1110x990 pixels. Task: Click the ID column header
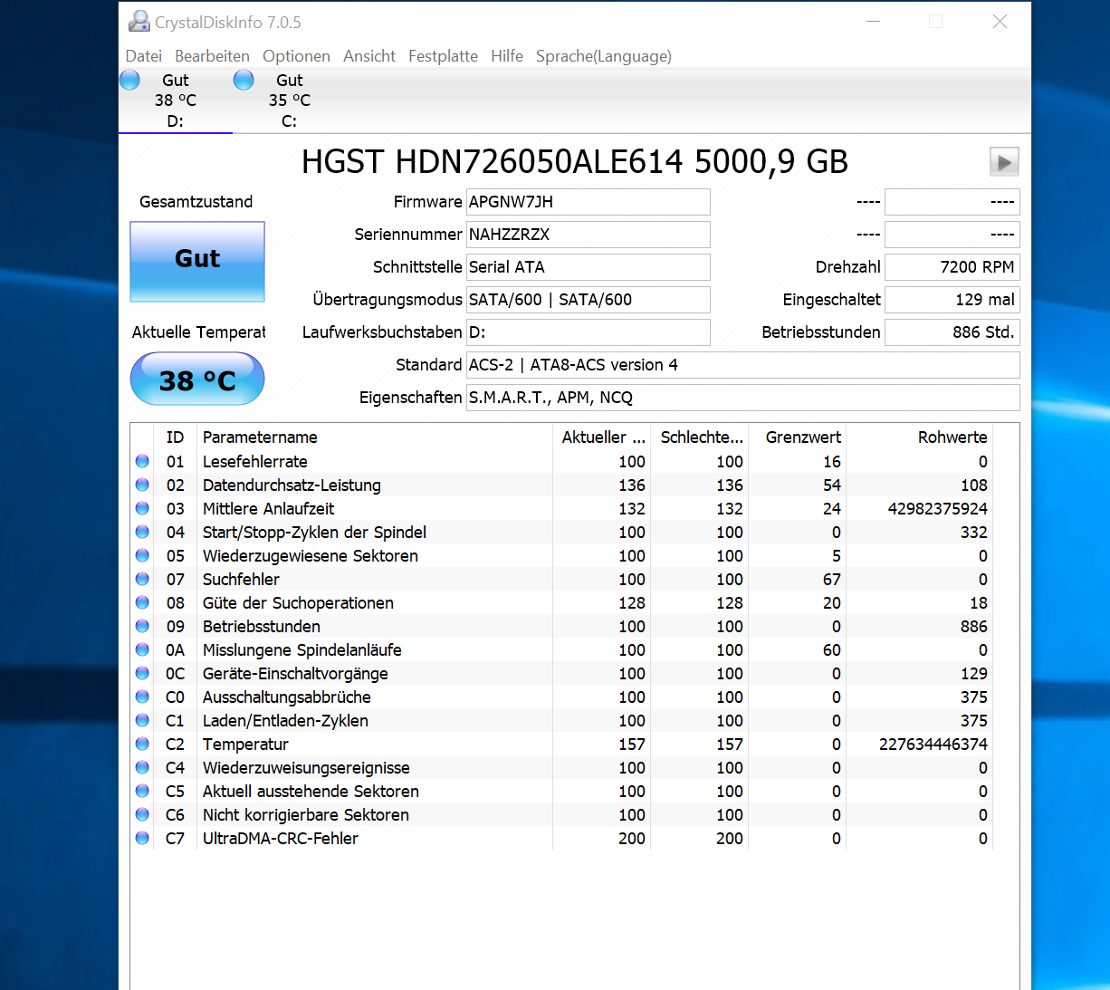coord(176,437)
